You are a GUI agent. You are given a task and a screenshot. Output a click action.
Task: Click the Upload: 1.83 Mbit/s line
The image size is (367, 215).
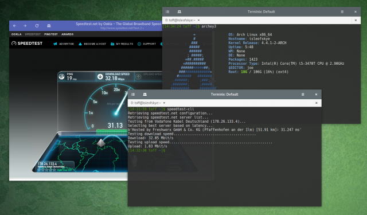(147, 146)
